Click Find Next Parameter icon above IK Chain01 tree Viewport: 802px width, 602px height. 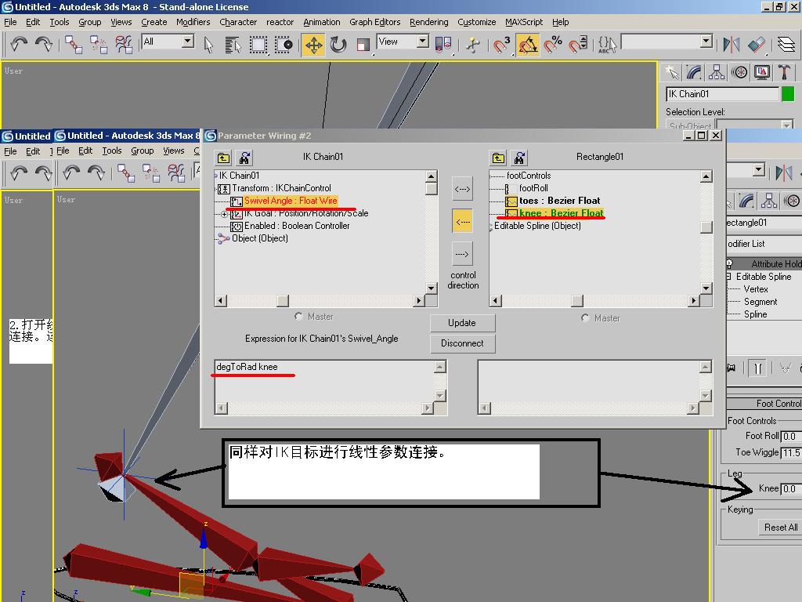[244, 158]
